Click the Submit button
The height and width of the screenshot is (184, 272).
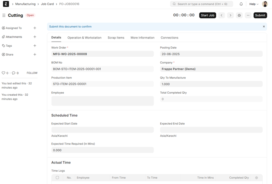[x=260, y=15]
